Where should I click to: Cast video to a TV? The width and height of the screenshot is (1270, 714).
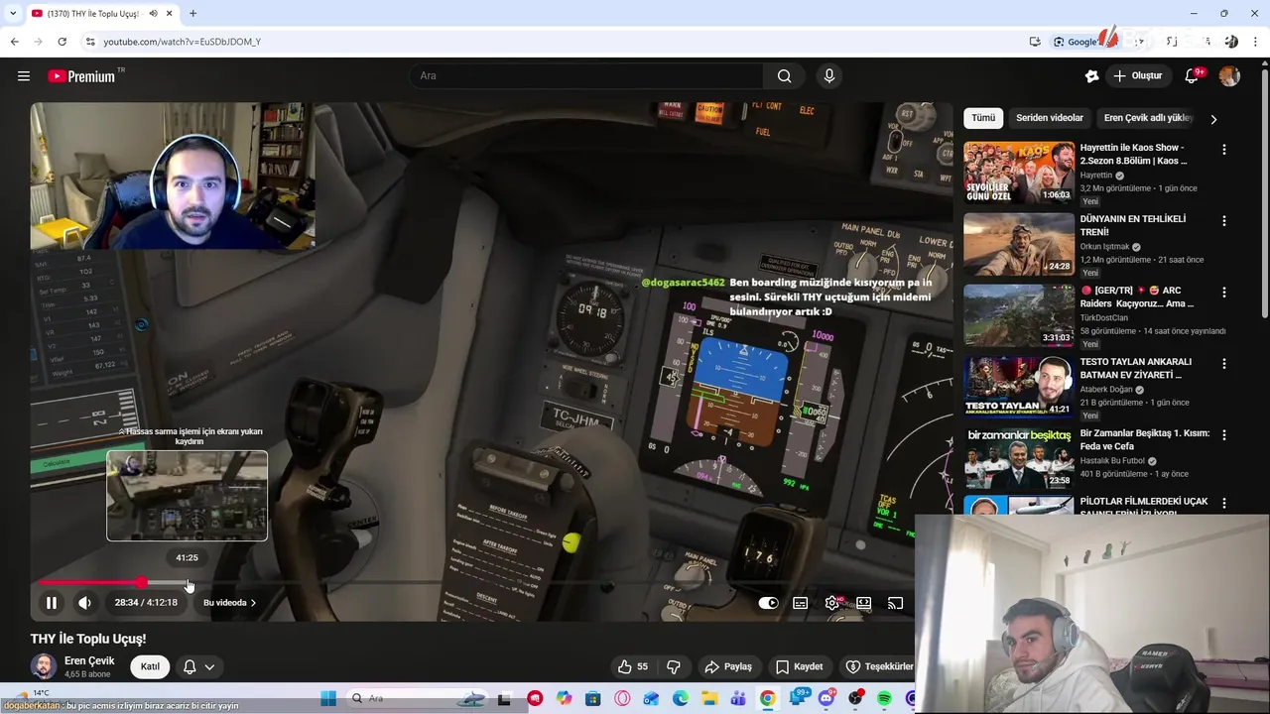(x=895, y=603)
